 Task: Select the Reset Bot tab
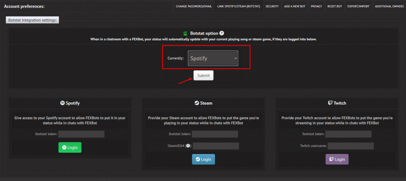point(335,6)
